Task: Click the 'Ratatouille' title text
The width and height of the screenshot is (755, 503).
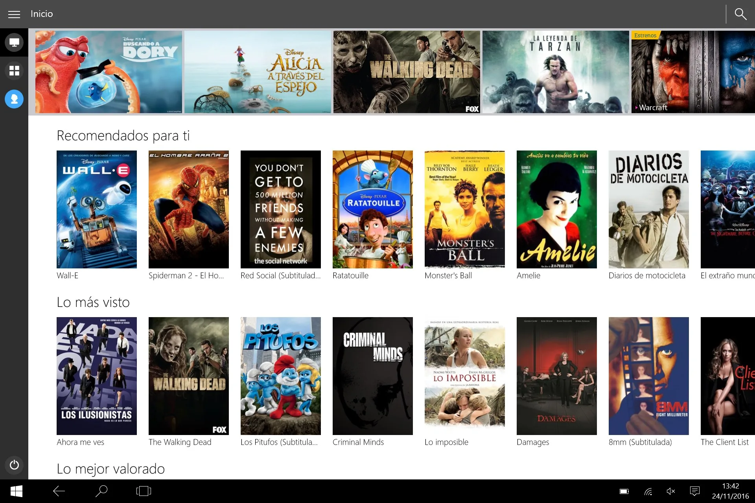Action: click(351, 275)
